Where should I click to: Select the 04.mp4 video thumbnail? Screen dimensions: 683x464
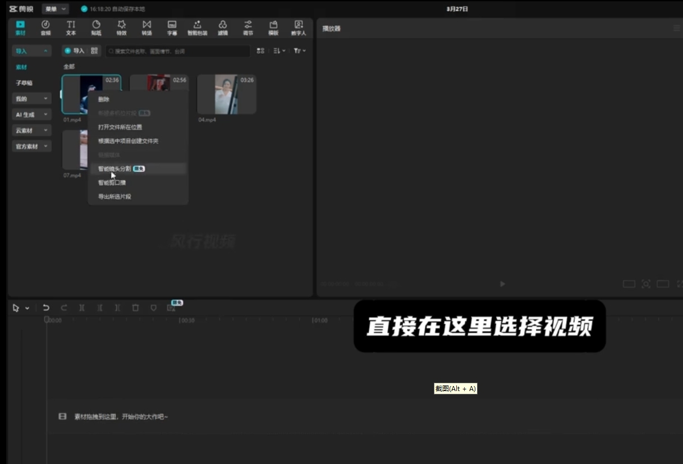(227, 94)
